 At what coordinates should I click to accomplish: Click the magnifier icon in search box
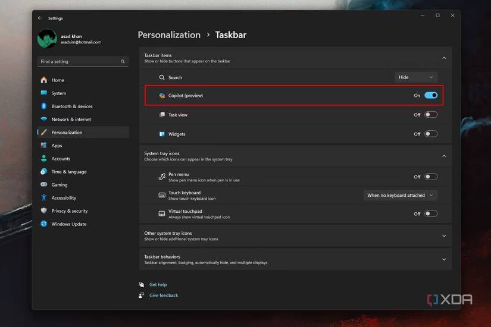coord(123,62)
